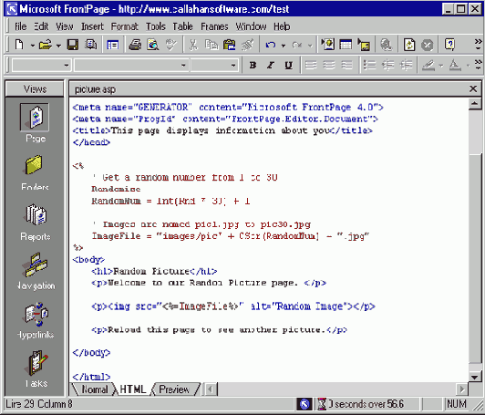
Task: Close the picture.asp document
Action: coord(473,89)
